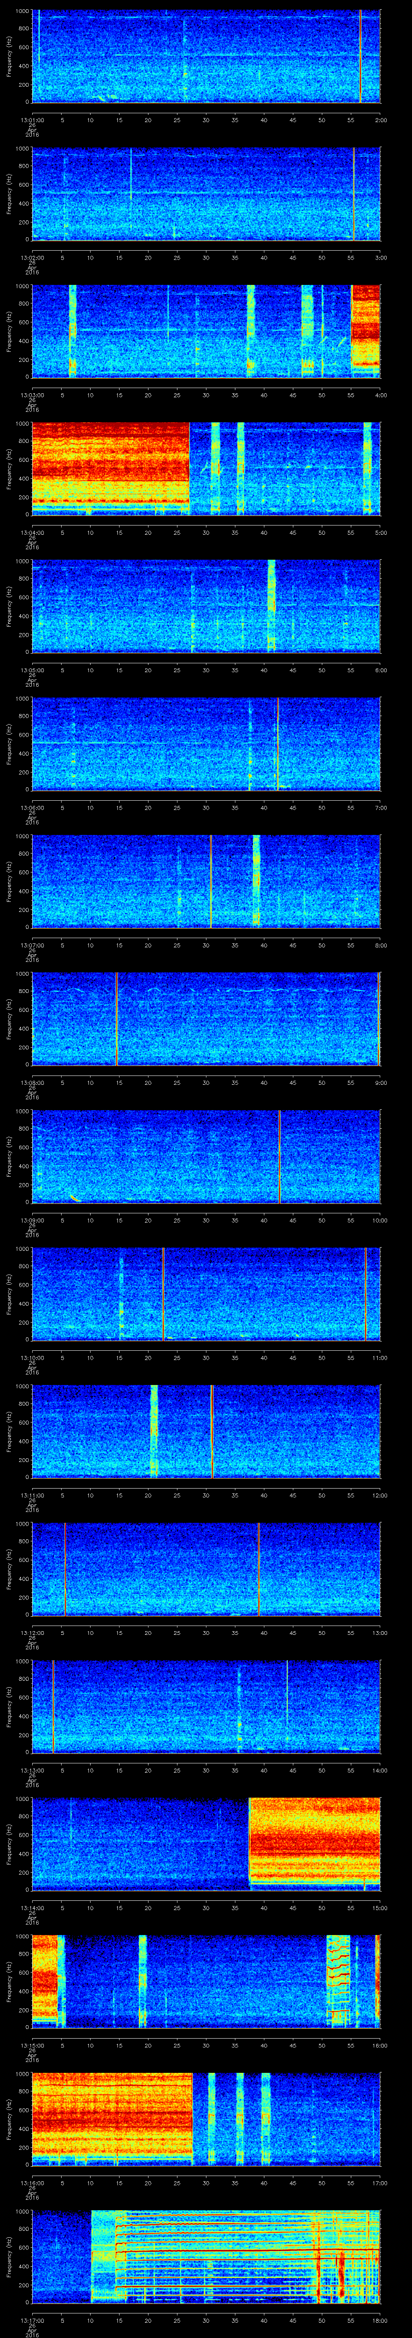The image size is (412, 2338).
Task: Select red line near 5s in 13:12:00 spectrogram
Action: (x=65, y=1569)
